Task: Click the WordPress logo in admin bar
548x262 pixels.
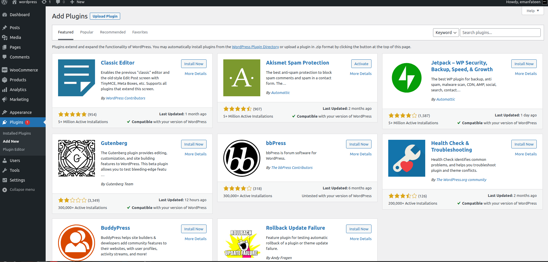Action: 4,2
